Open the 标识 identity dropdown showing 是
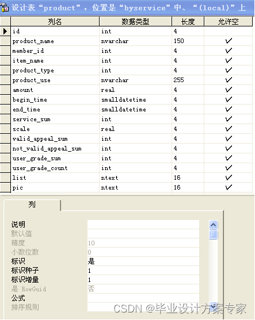The image size is (255, 320). point(143,261)
